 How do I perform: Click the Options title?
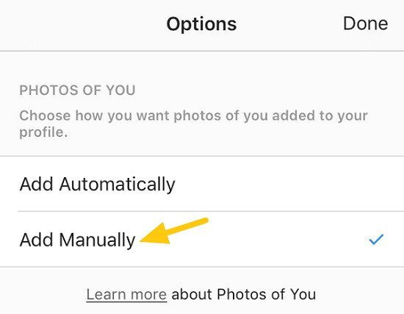click(x=201, y=24)
